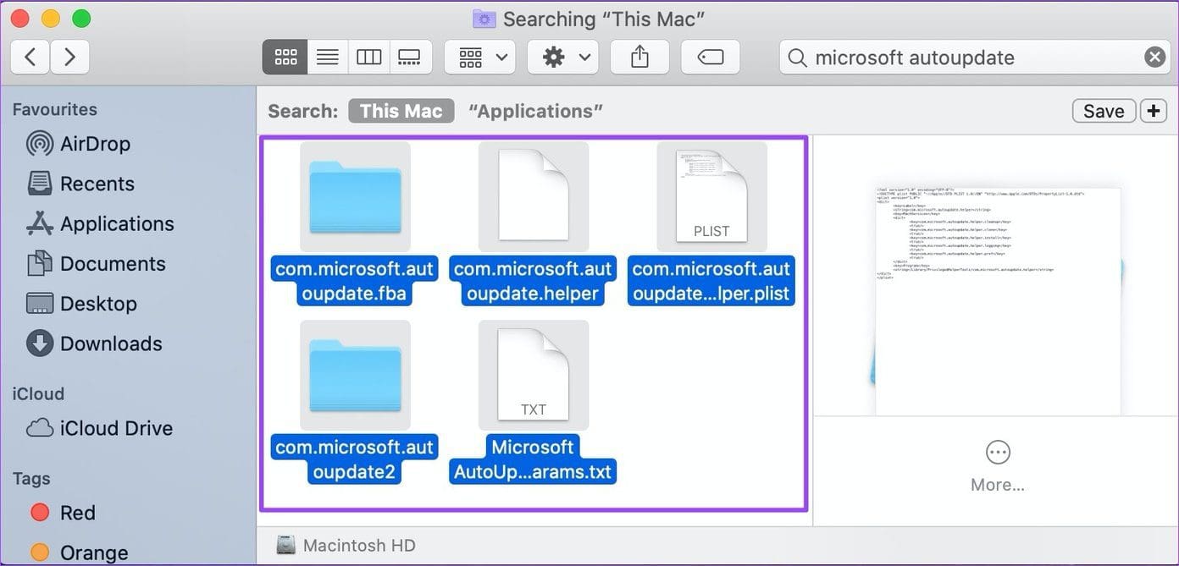Go back with the left arrow
The width and height of the screenshot is (1179, 566).
click(x=30, y=57)
